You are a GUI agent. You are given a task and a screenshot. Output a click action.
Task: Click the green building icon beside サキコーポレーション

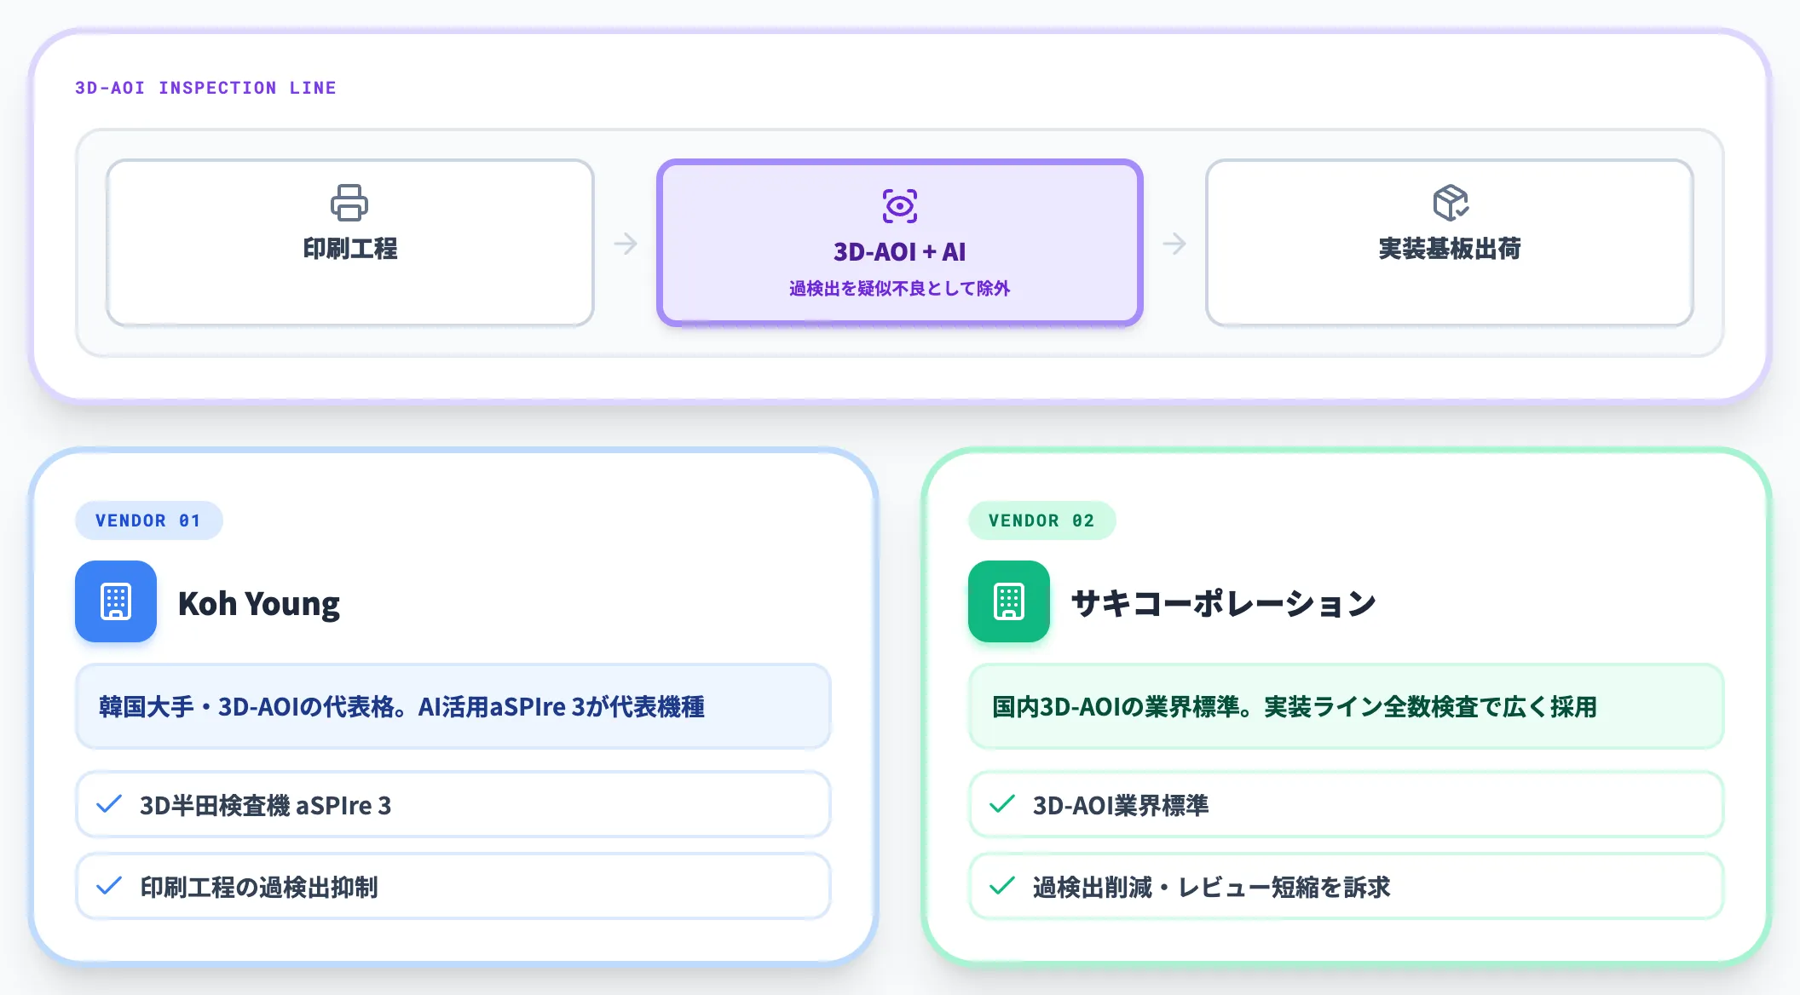[x=1009, y=601]
